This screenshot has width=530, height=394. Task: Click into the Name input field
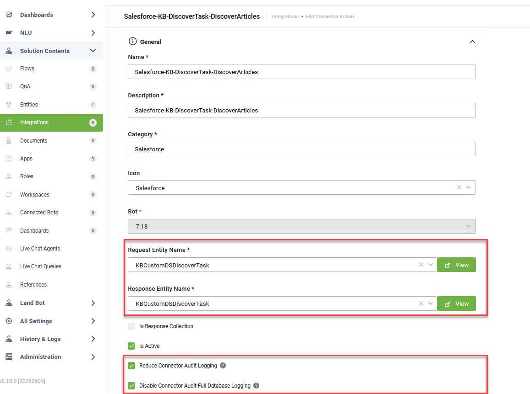click(301, 71)
